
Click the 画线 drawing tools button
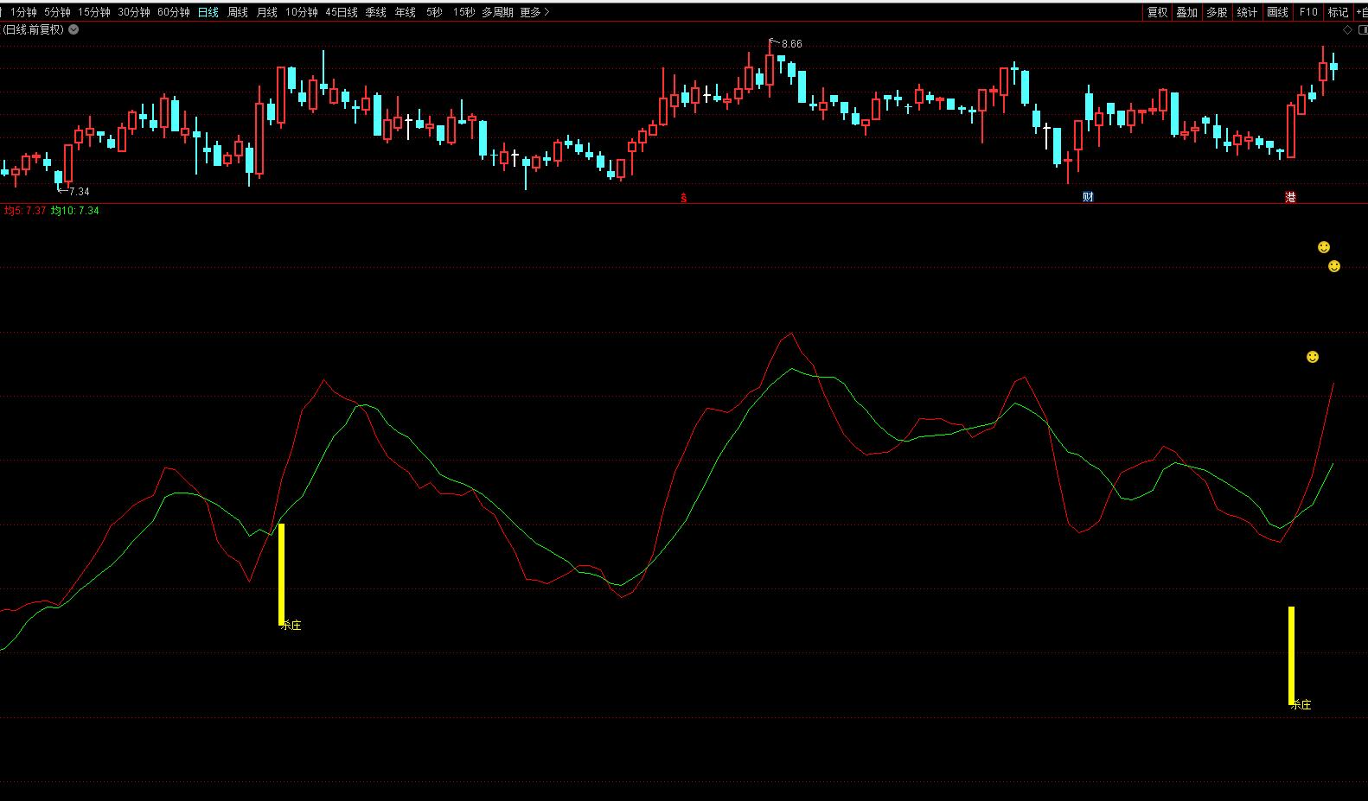1277,12
